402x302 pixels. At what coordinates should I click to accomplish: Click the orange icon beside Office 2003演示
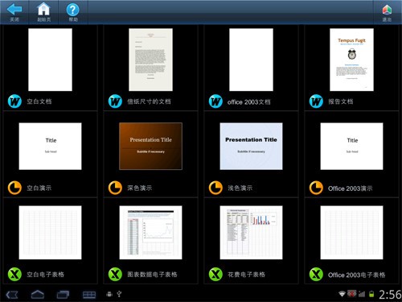[x=316, y=188]
